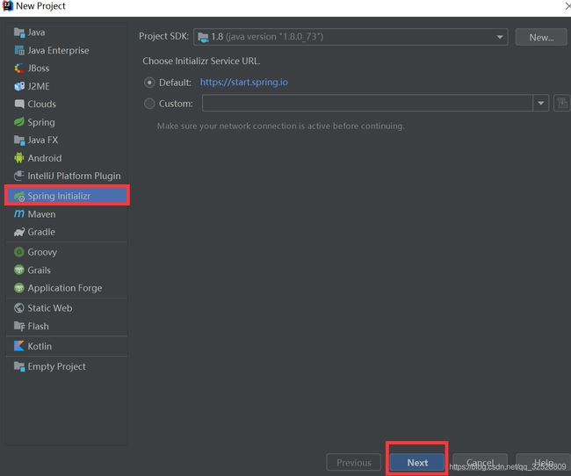Choose Spring project type label
The width and height of the screenshot is (571, 476).
(41, 122)
